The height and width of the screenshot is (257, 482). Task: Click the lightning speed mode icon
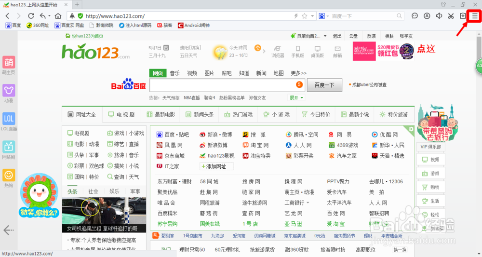296,16
